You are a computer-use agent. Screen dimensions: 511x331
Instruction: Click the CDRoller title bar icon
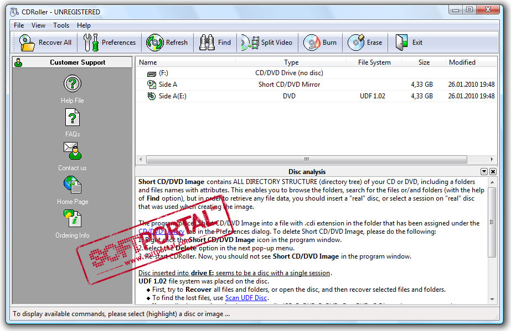pos(14,12)
